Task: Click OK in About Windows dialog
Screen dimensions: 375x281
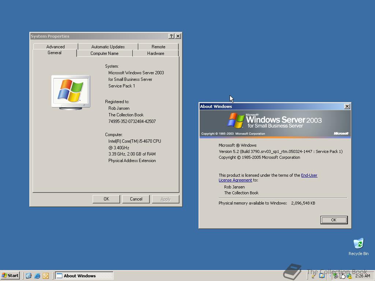Action: (334, 220)
